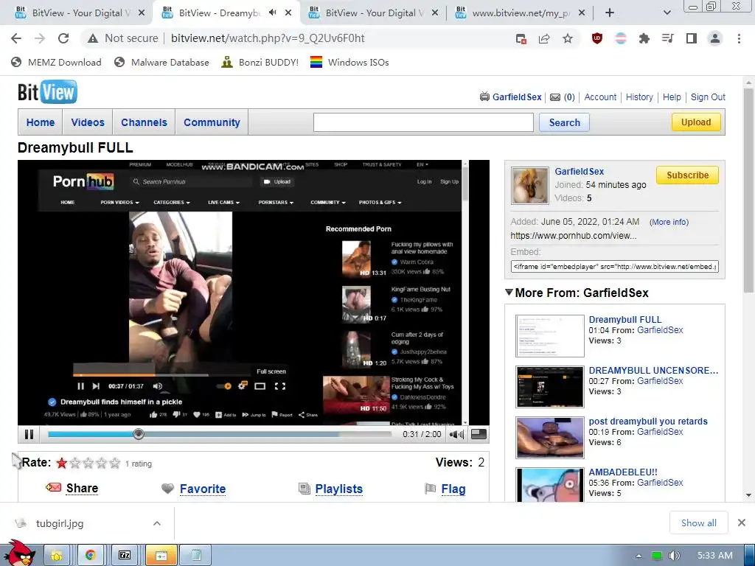Open 7-Zip from the taskbar

[124, 556]
